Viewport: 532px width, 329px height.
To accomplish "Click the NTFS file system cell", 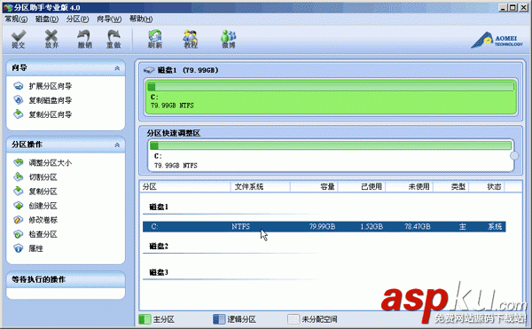I will pos(241,226).
